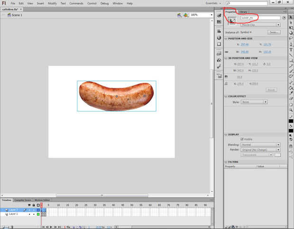Viewport: 294px width, 229px height.
Task: Click the Edit Symbols icon
Action: [185, 15]
